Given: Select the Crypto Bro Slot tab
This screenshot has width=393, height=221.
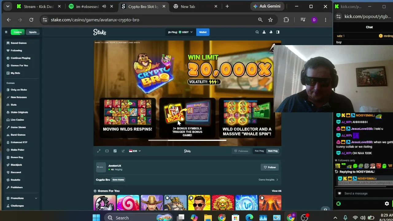Looking at the screenshot, I should [143, 6].
